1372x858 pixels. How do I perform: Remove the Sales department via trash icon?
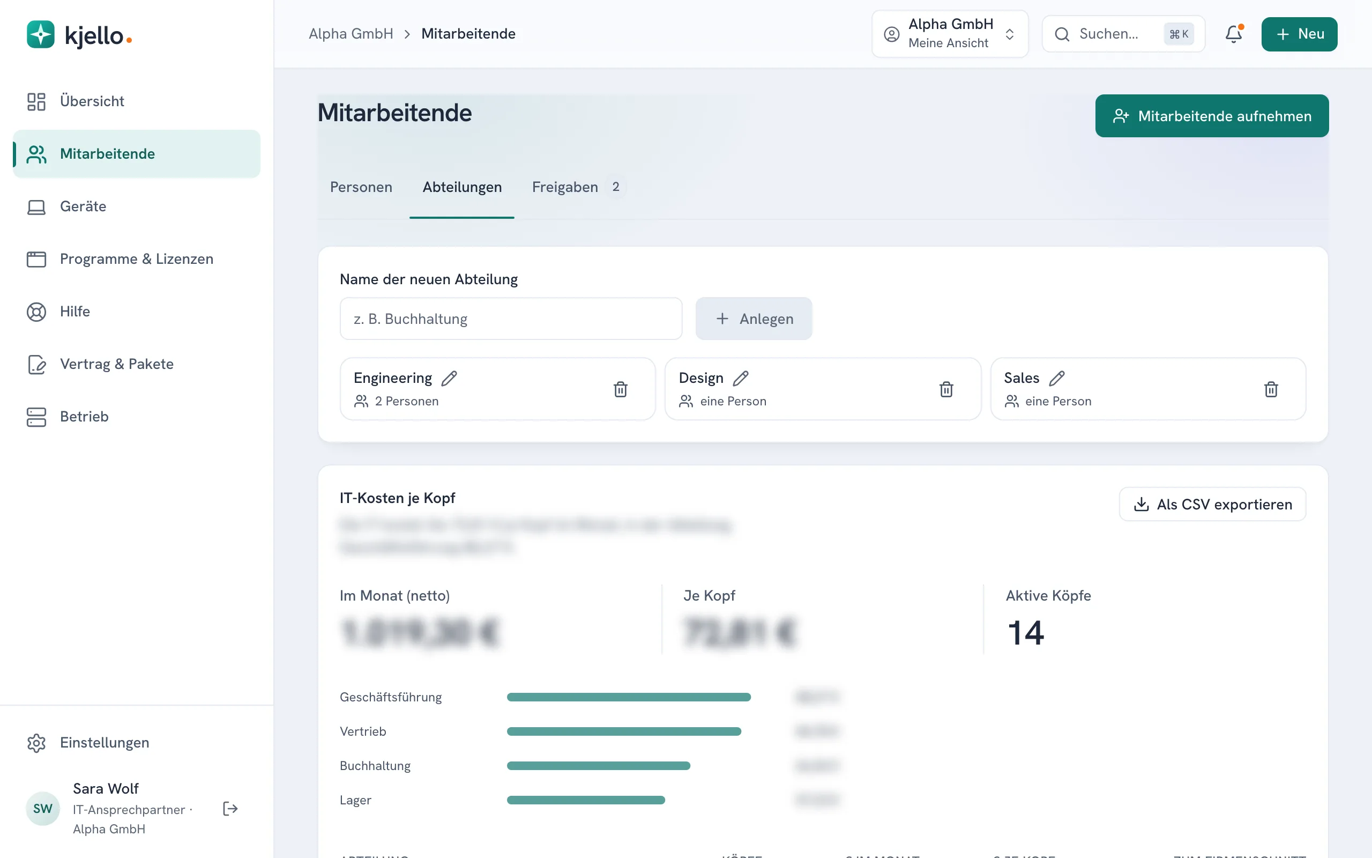coord(1271,389)
